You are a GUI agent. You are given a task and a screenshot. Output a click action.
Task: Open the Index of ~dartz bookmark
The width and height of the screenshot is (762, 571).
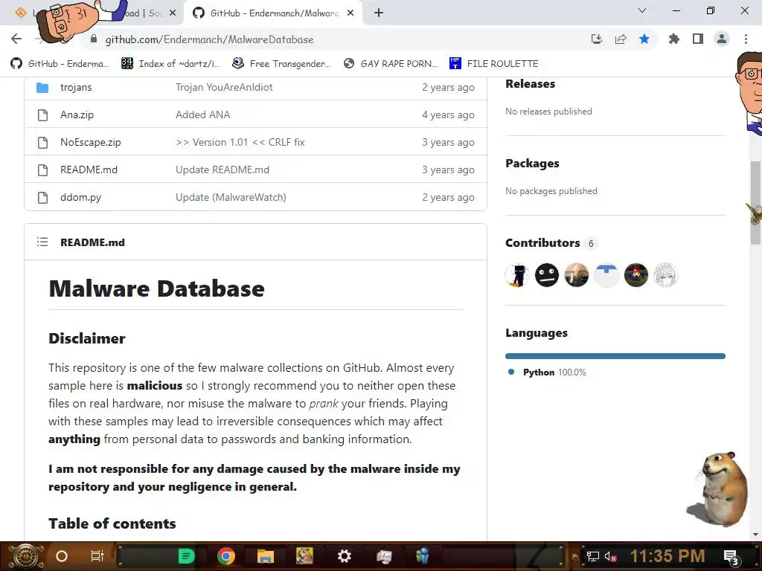coord(170,64)
